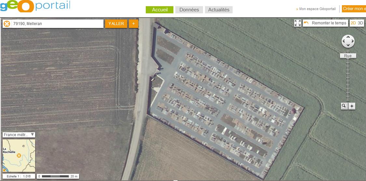Select the zoom-box magnifier tool
Image resolution: width=366 pixels, height=181 pixels.
pyautogui.click(x=344, y=106)
